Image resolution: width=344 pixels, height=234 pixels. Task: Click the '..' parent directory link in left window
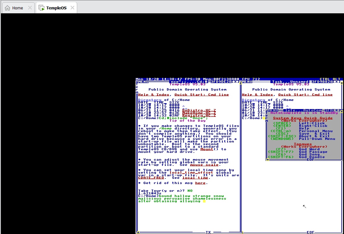[x=185, y=108]
